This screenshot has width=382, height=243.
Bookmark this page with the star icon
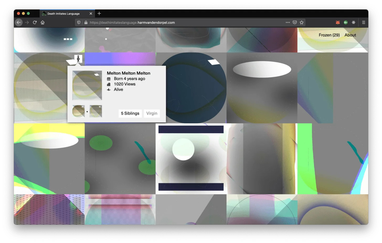coord(302,23)
